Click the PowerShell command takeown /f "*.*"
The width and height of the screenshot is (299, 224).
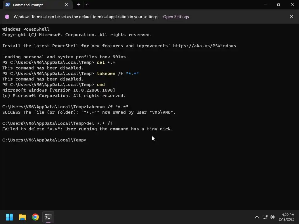118,73
